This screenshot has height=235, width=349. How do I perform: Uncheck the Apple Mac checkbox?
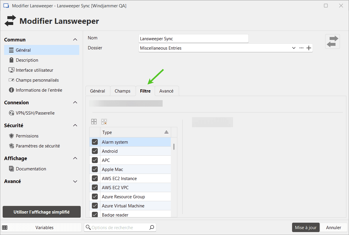tap(95, 169)
